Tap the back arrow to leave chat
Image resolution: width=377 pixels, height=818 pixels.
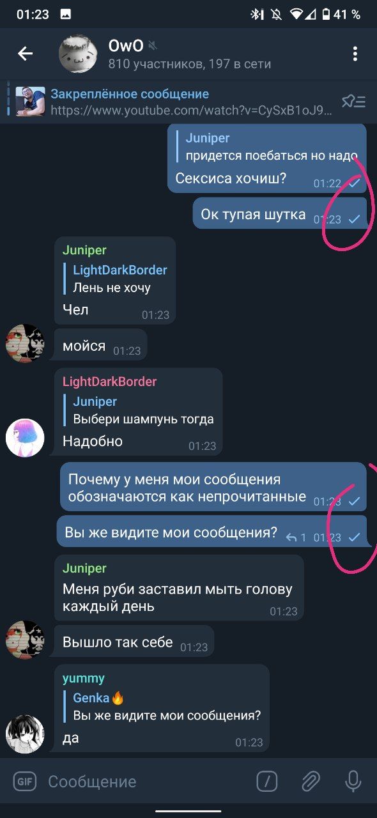(25, 54)
